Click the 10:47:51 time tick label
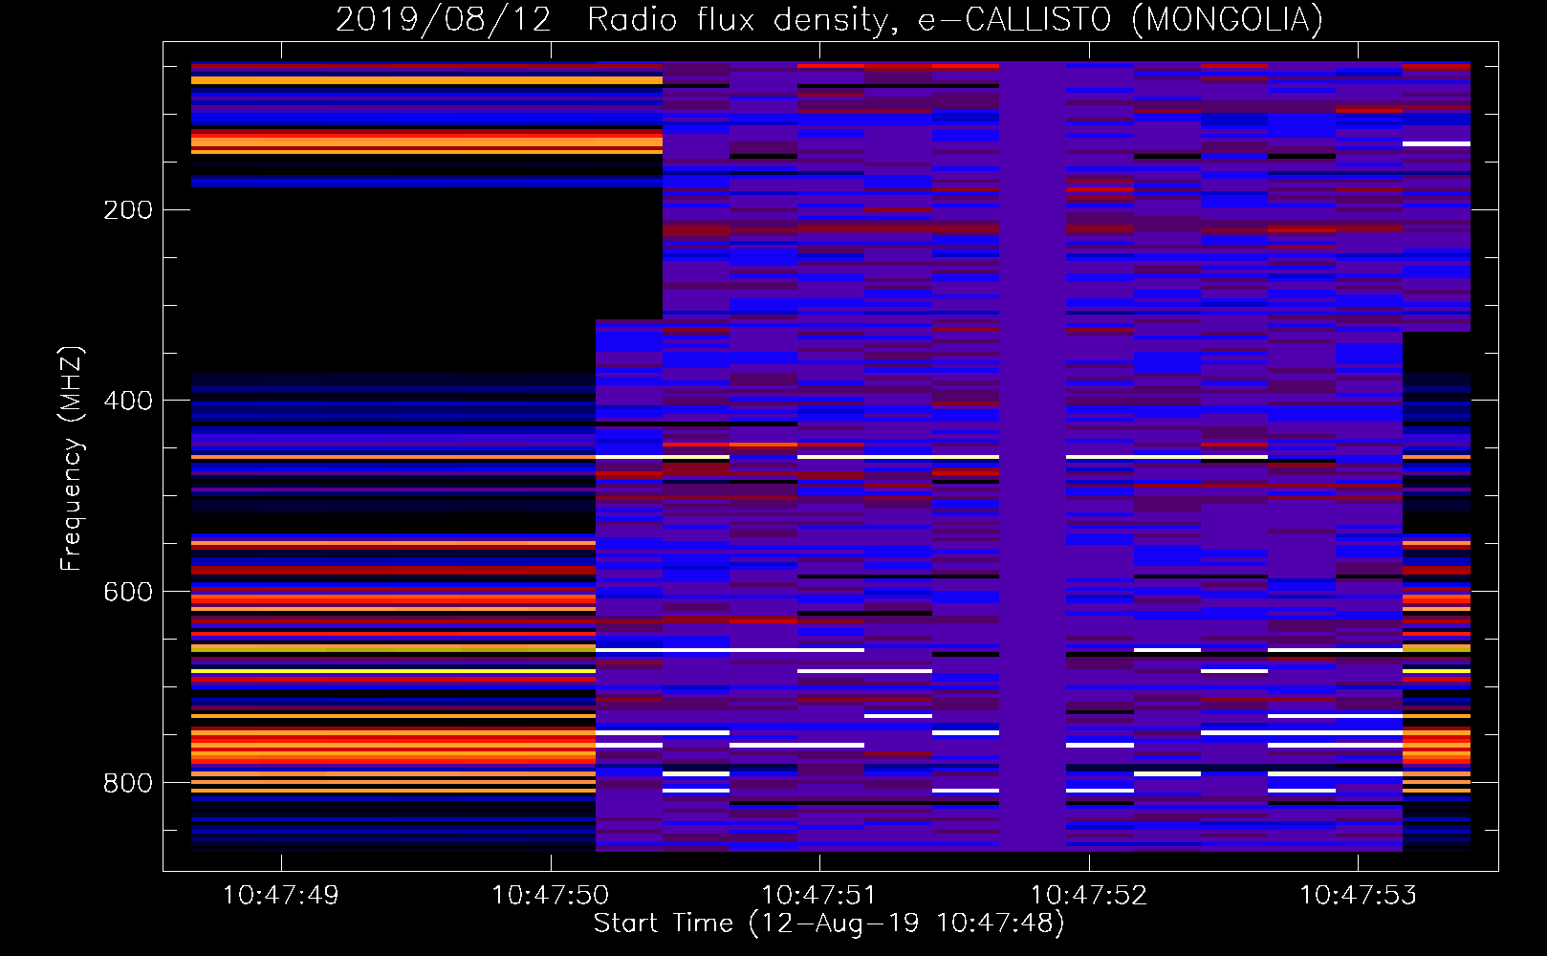The width and height of the screenshot is (1547, 956). tap(819, 896)
